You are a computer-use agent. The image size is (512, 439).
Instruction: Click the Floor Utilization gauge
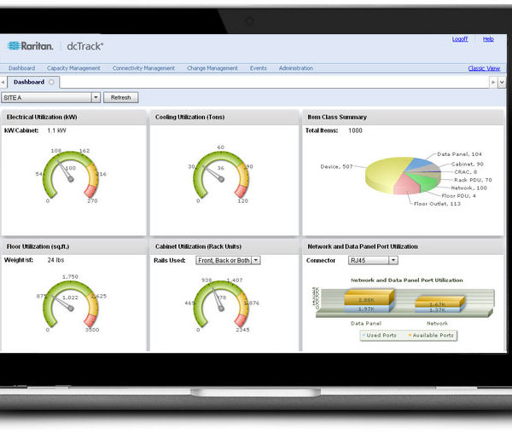pyautogui.click(x=70, y=304)
